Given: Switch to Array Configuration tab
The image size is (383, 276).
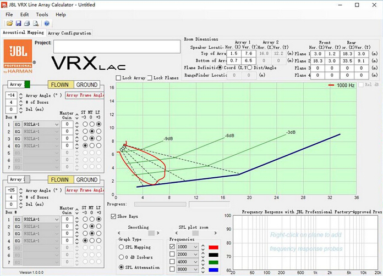Looking at the screenshot, I should tap(70, 33).
